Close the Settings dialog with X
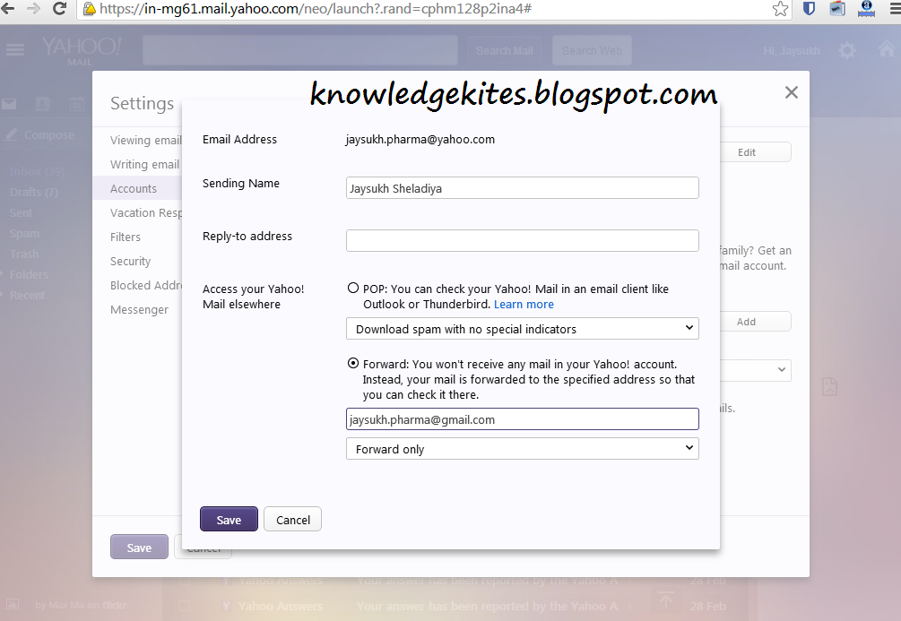This screenshot has height=621, width=901. [792, 92]
